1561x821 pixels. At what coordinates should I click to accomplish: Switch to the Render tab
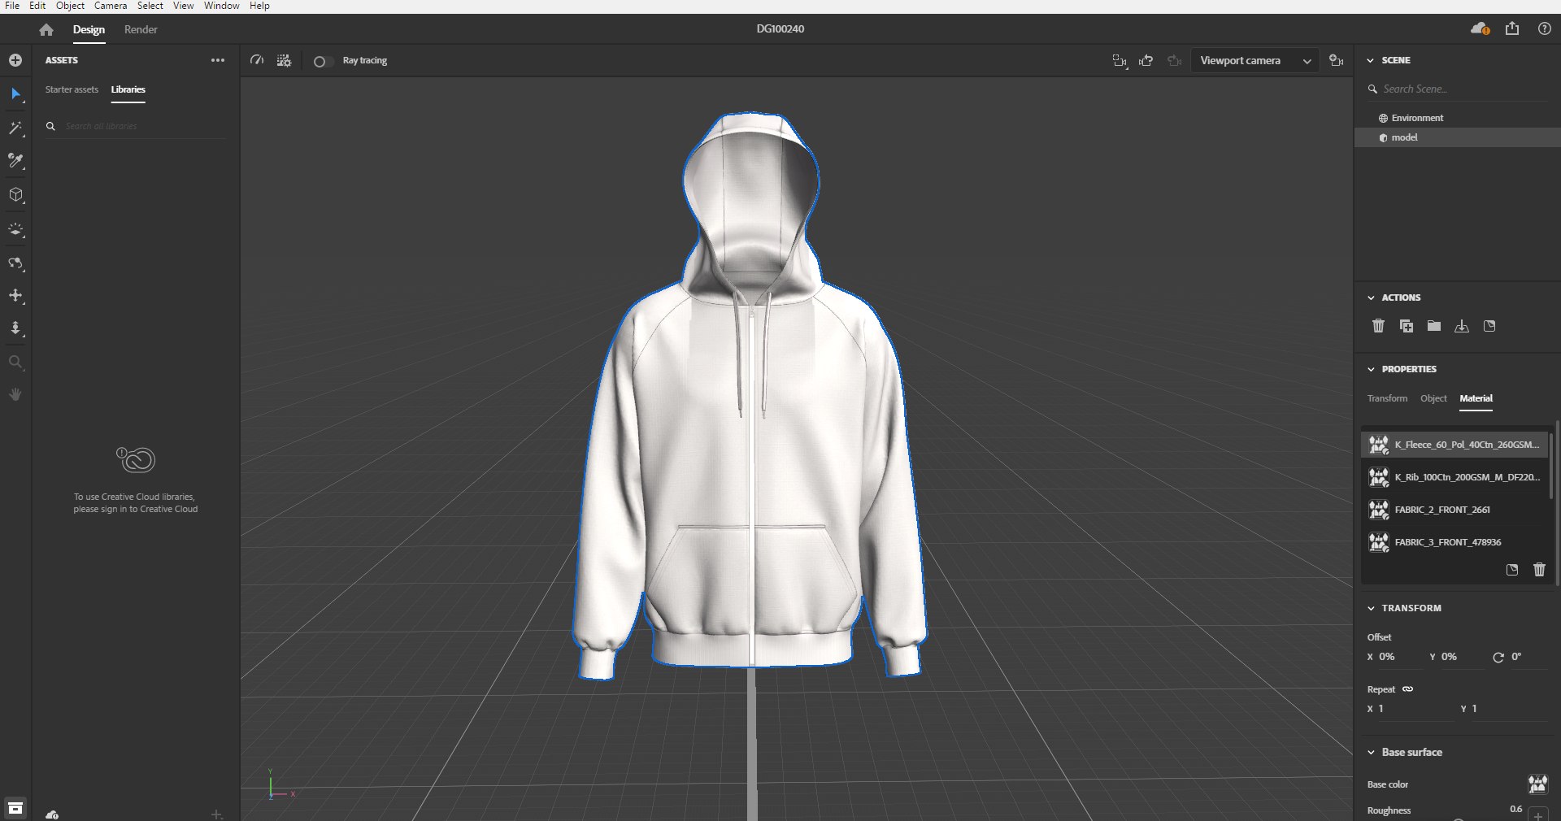pyautogui.click(x=141, y=29)
